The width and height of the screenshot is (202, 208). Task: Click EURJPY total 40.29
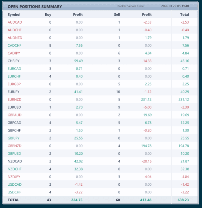pyautogui.click(x=185, y=92)
